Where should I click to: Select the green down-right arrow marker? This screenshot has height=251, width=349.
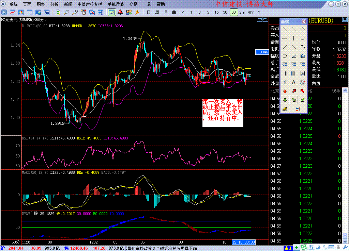[x=293, y=100]
